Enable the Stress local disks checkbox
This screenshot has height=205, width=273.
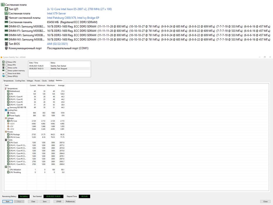click(7, 74)
